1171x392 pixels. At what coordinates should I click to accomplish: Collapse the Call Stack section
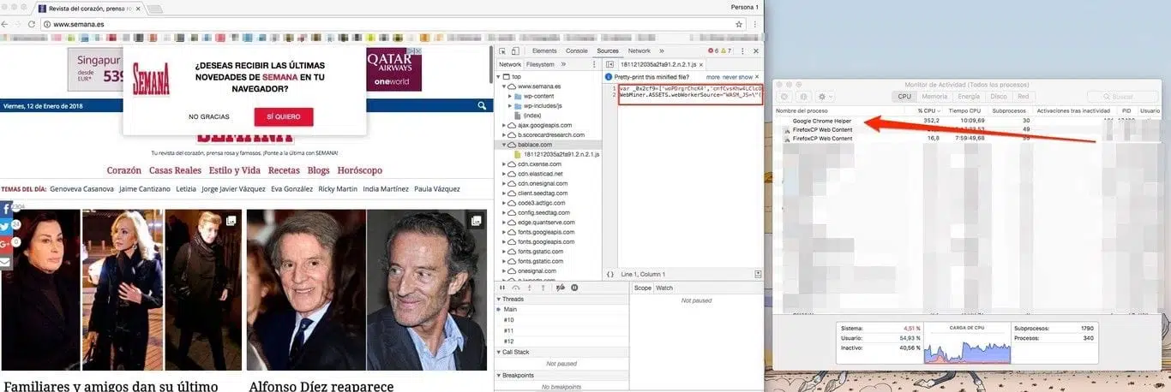click(498, 352)
